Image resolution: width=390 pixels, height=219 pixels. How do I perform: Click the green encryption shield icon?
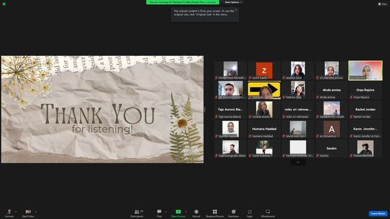[x=4, y=4]
